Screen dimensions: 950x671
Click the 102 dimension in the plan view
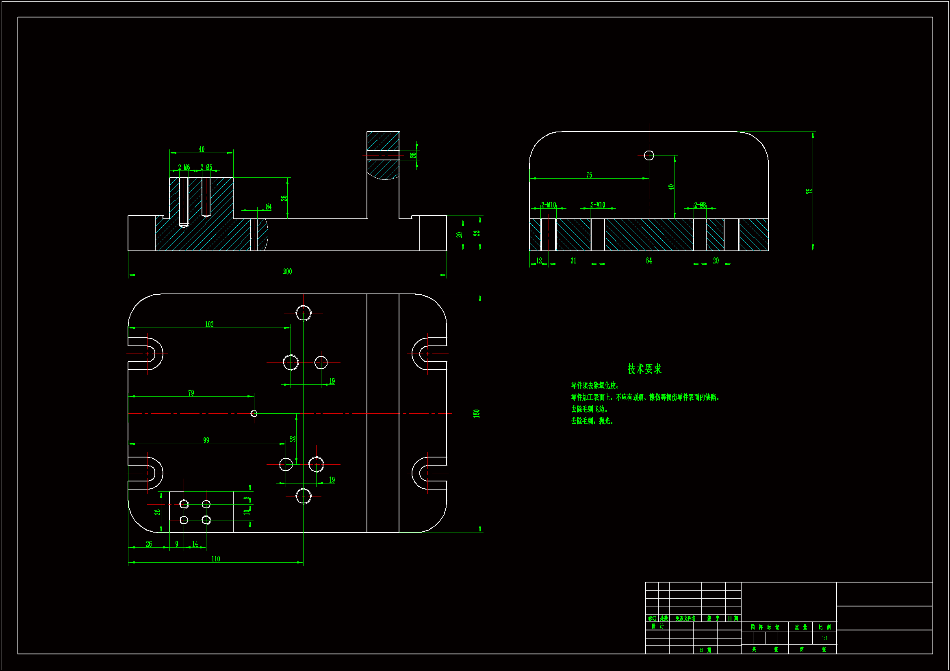click(x=209, y=324)
